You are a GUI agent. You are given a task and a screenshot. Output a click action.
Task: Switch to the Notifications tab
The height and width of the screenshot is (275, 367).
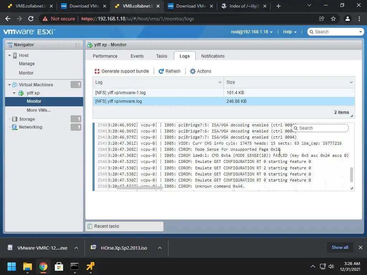click(x=213, y=56)
